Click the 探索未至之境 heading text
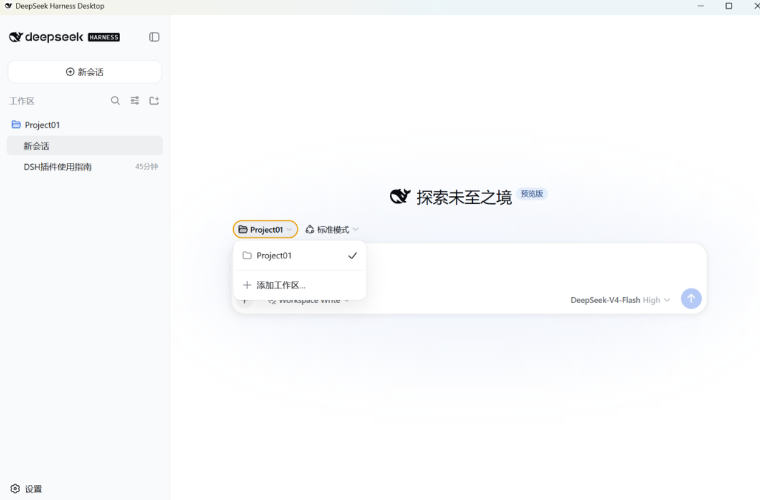The width and height of the screenshot is (760, 500). coord(464,198)
